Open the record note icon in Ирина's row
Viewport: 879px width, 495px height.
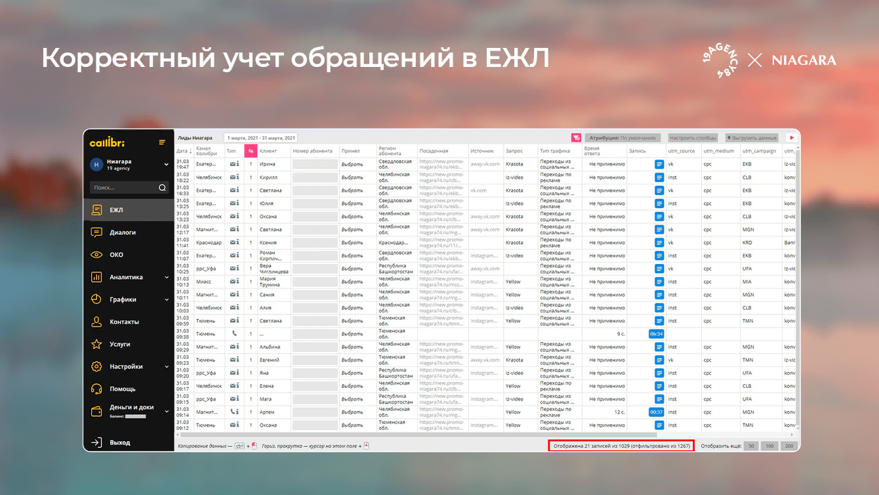(x=659, y=164)
